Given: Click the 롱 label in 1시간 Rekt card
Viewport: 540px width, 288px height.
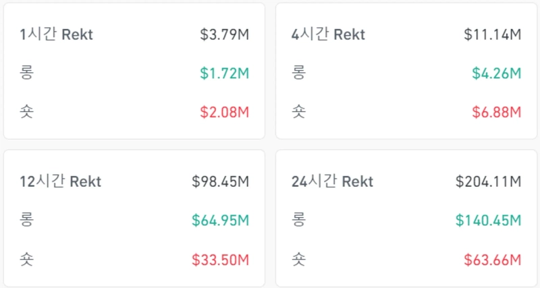Looking at the screenshot, I should click(x=27, y=73).
